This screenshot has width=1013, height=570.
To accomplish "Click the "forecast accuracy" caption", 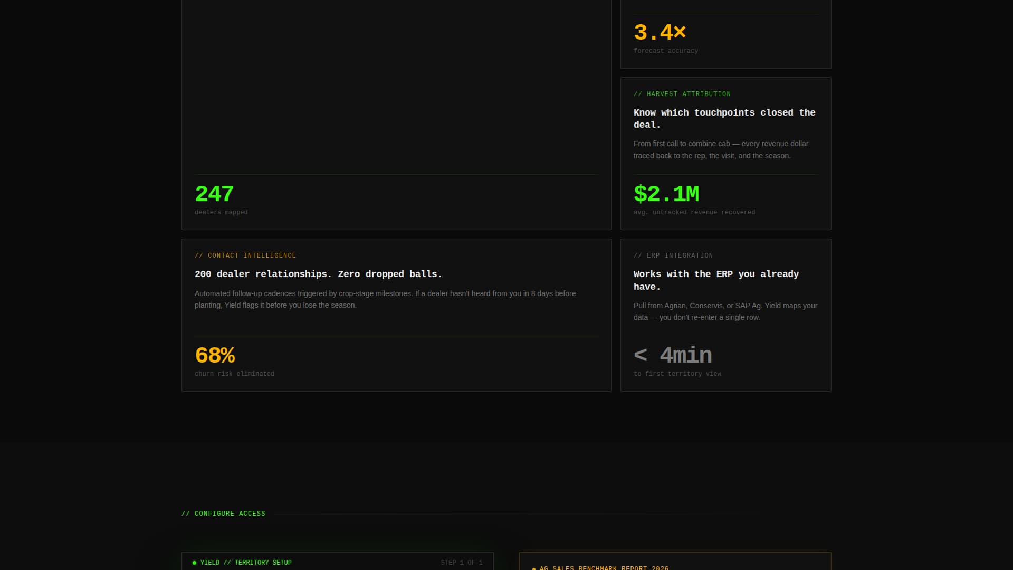I will point(666,51).
